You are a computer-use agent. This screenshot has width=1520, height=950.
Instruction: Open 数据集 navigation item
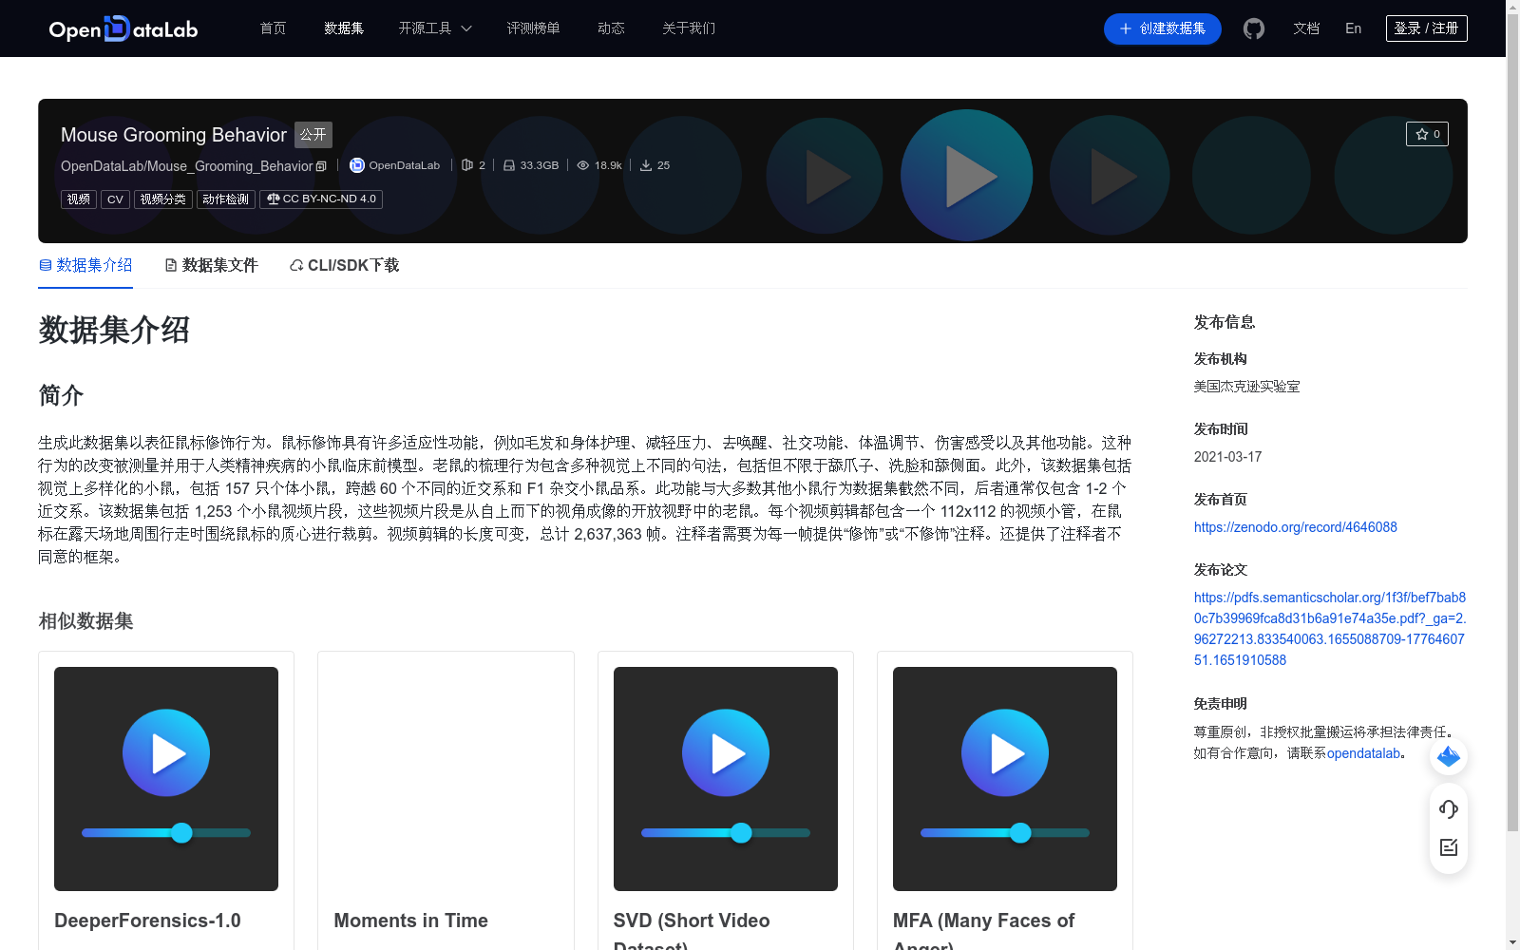[344, 28]
